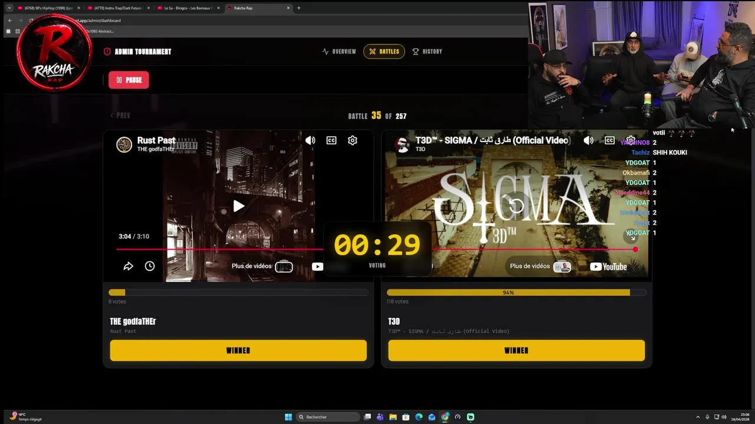Click the 8 votes label

(117, 302)
